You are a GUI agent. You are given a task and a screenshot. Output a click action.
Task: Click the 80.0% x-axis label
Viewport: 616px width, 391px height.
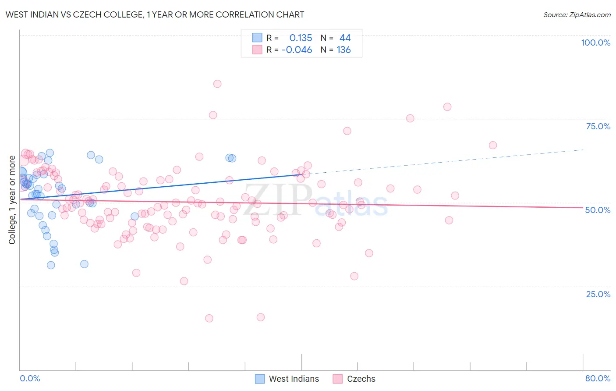point(598,378)
